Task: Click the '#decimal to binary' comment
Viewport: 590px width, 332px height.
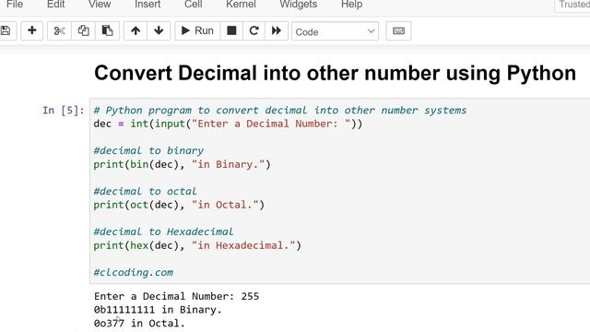Action: point(148,151)
